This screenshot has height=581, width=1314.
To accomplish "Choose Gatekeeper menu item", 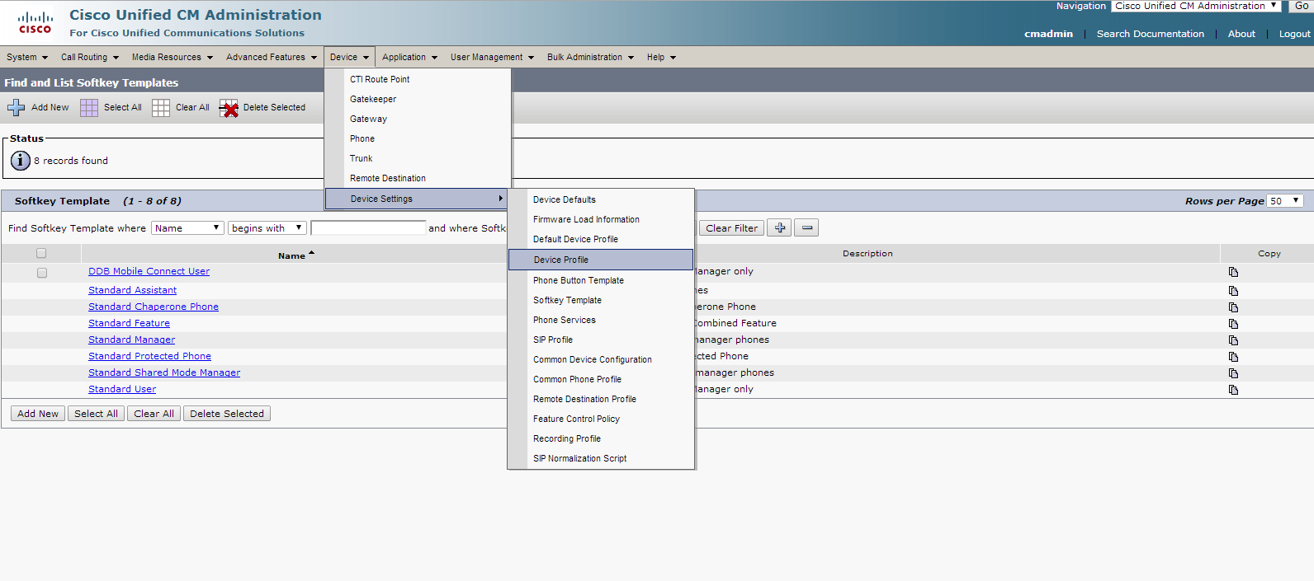I will pos(373,99).
